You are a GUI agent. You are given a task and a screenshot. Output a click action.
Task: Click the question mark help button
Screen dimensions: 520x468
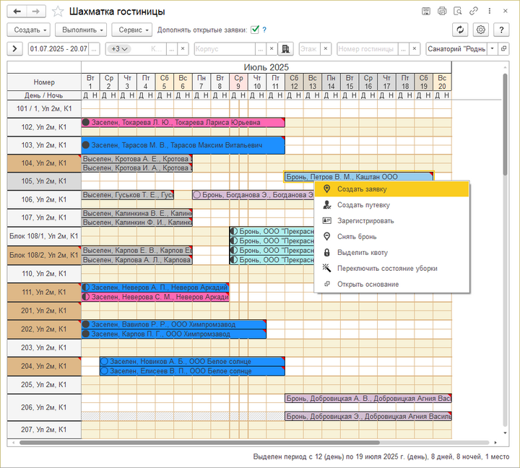[x=501, y=30]
